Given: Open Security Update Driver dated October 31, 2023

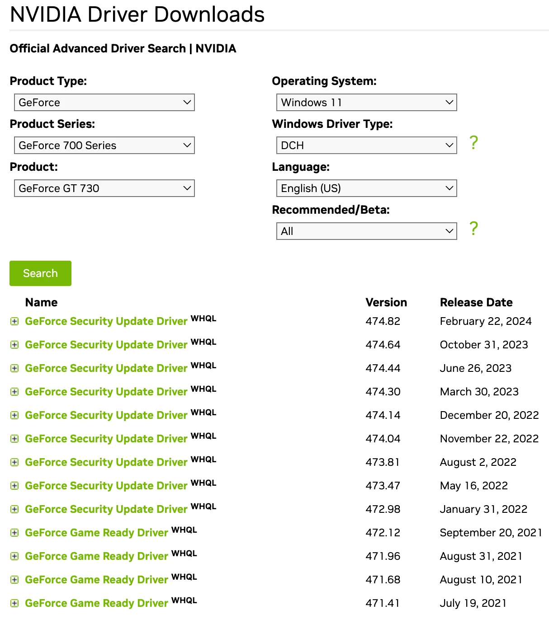Looking at the screenshot, I should (x=106, y=345).
